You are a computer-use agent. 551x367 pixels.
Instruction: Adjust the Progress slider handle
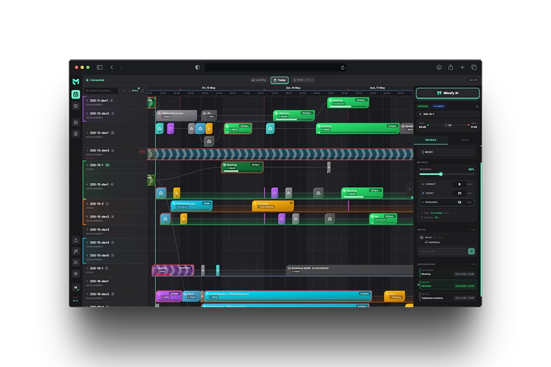click(x=441, y=174)
